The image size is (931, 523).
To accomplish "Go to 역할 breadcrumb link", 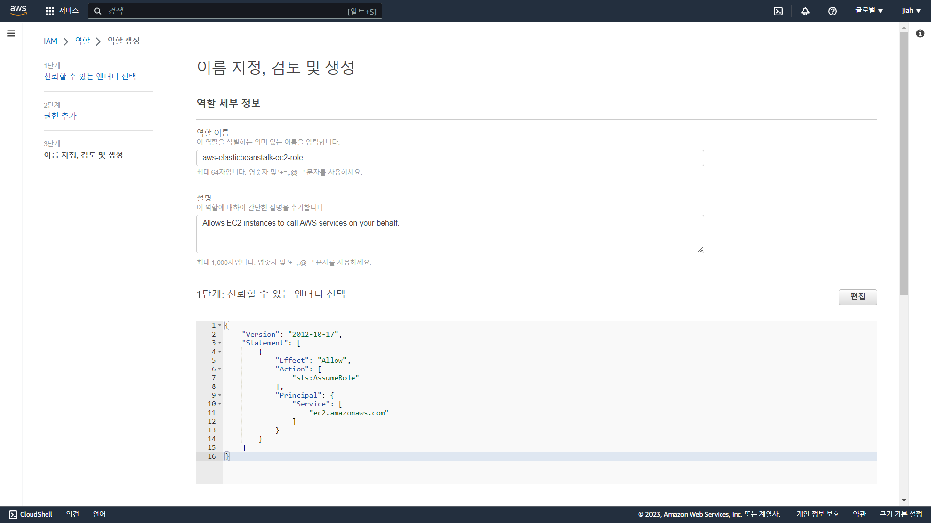I will (x=82, y=41).
